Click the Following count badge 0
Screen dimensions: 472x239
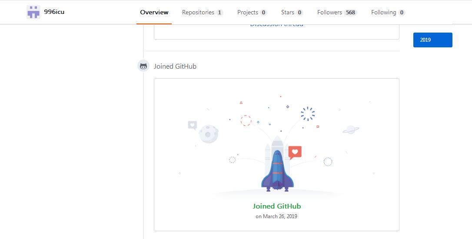(x=402, y=13)
